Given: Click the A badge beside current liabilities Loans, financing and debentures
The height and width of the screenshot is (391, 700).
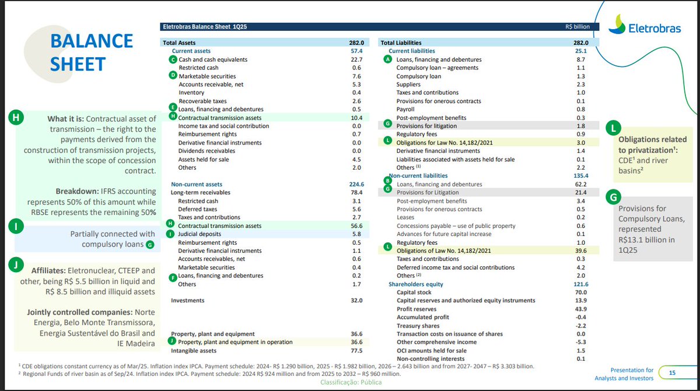Looking at the screenshot, I should point(389,59).
